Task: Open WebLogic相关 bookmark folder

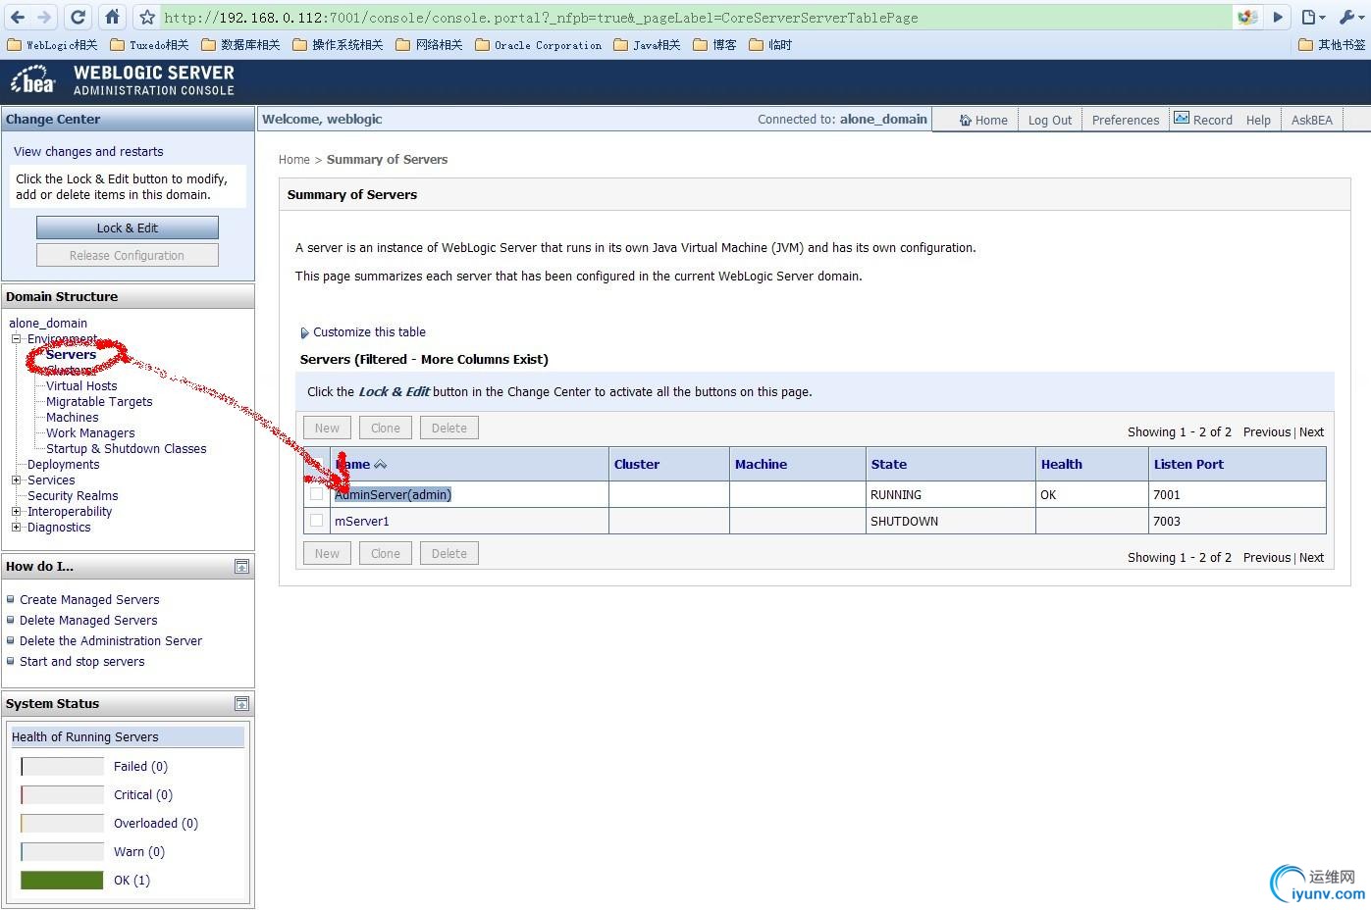Action: [52, 45]
